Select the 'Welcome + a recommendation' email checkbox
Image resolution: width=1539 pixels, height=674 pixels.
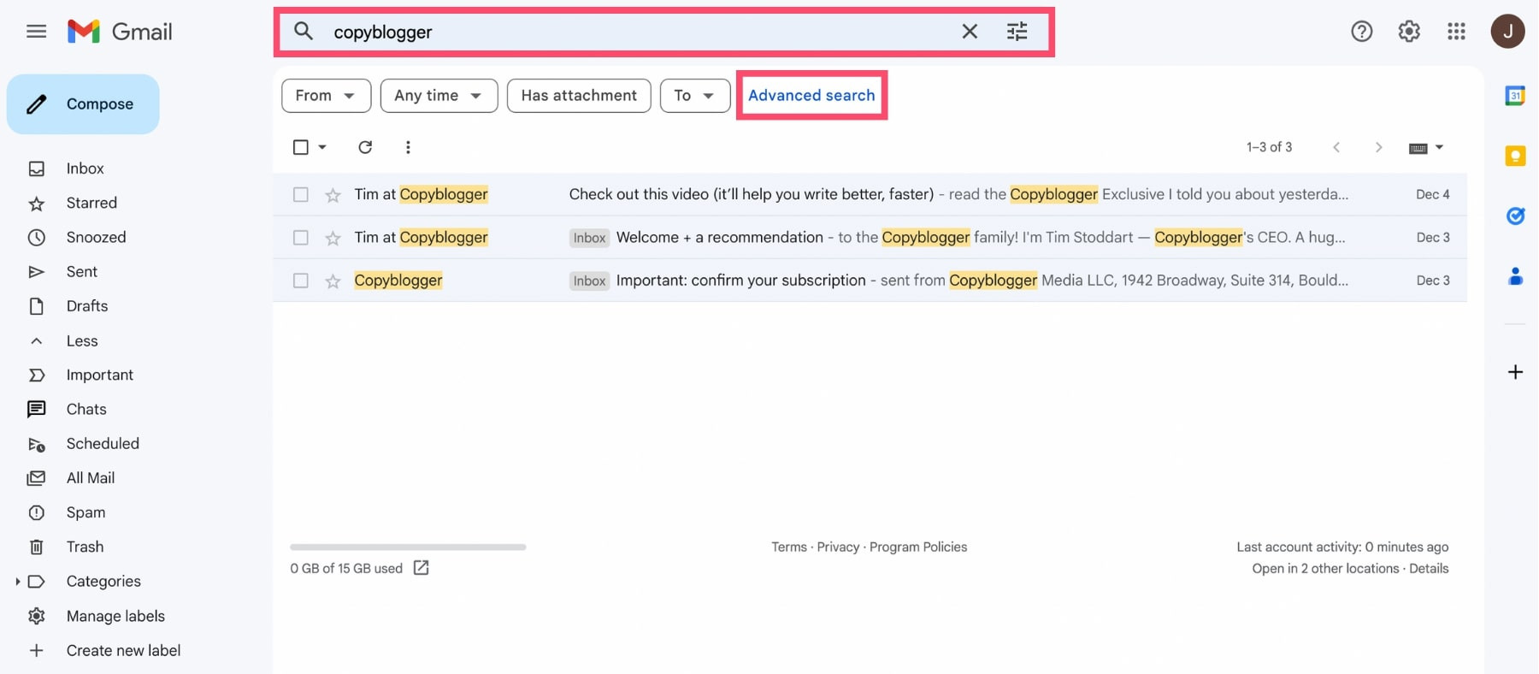301,238
